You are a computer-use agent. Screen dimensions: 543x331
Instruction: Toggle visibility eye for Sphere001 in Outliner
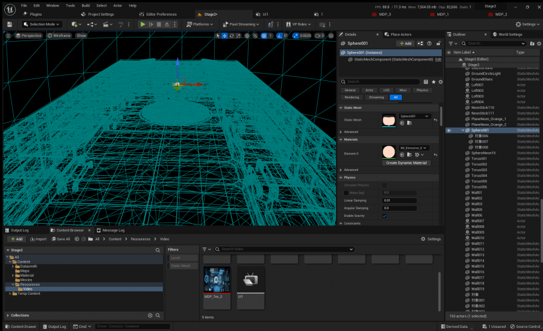pos(449,130)
